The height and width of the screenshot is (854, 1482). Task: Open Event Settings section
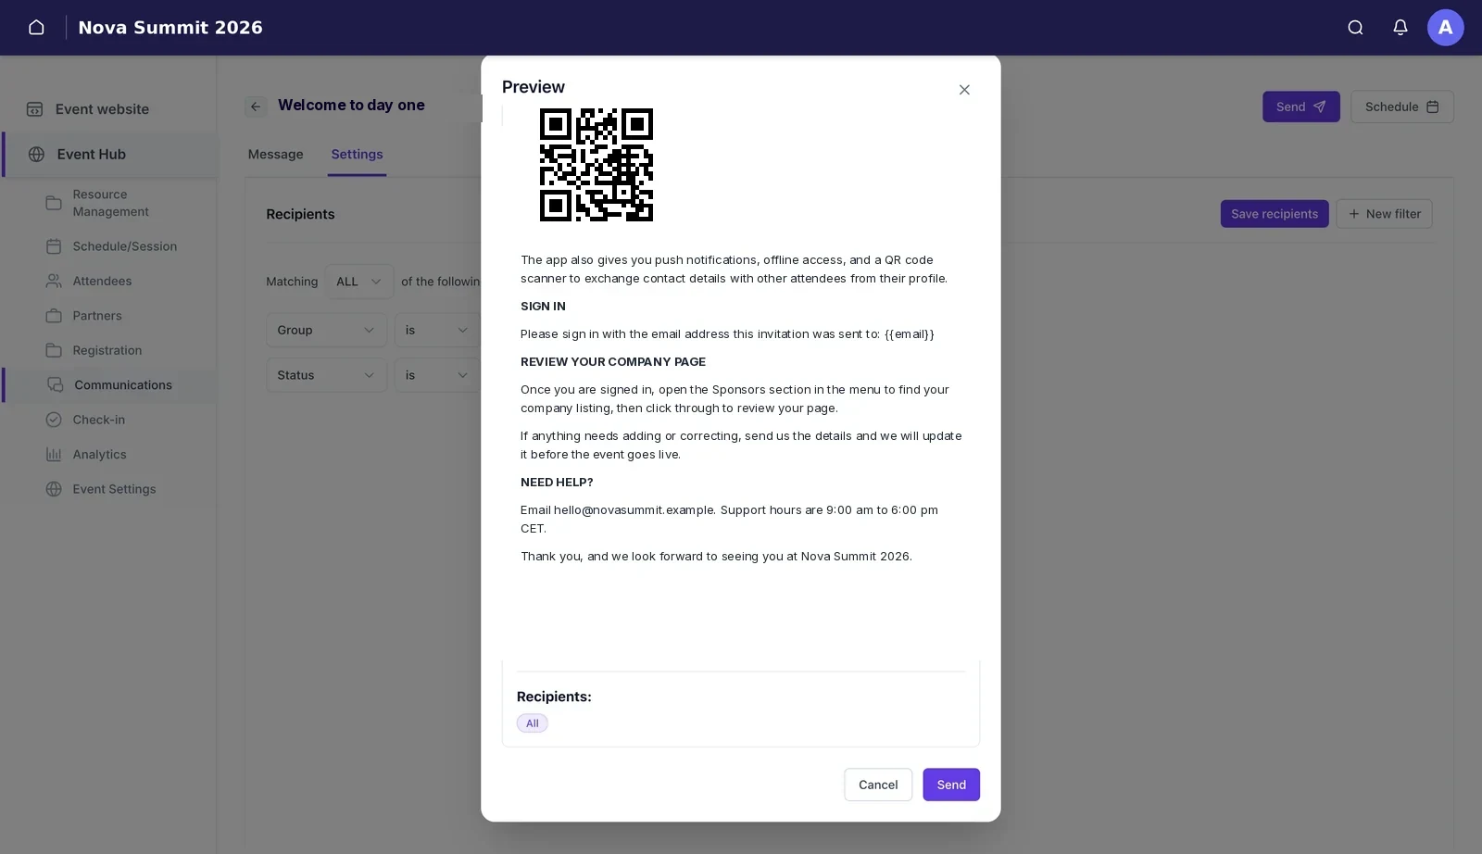[x=114, y=489]
